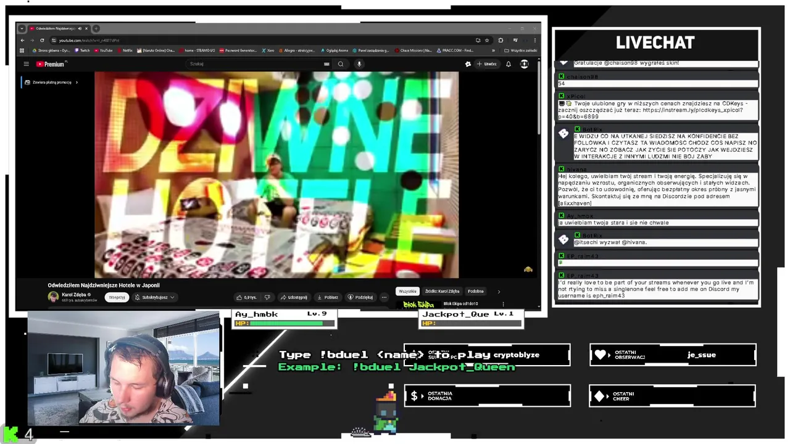Dislike the video with thumbs down
This screenshot has width=790, height=444.
click(267, 297)
